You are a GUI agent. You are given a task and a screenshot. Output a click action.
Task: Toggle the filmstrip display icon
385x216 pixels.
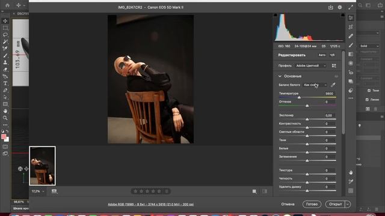pos(54,191)
